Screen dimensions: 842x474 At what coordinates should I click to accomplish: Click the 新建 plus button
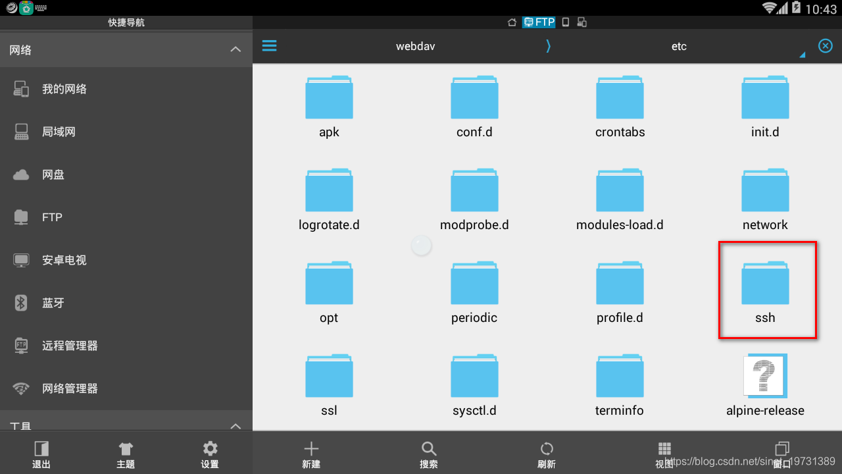311,454
